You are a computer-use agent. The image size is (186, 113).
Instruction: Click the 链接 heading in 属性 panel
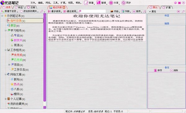167,23
